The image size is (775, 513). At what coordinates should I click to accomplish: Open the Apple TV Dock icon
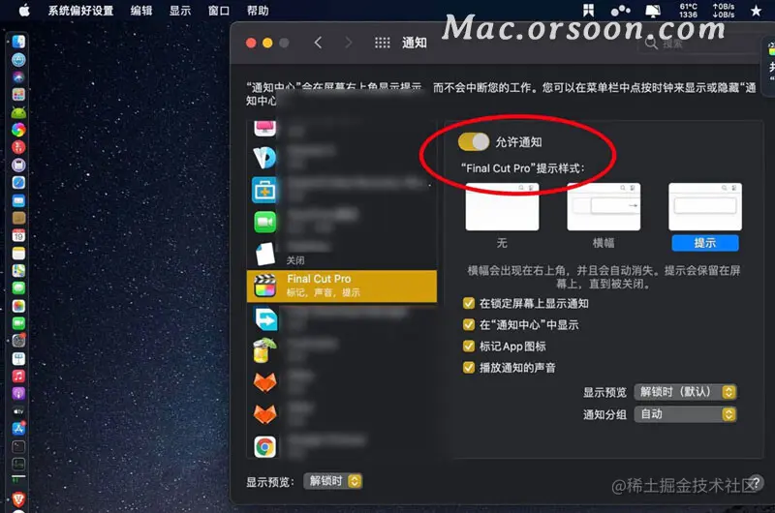(18, 411)
